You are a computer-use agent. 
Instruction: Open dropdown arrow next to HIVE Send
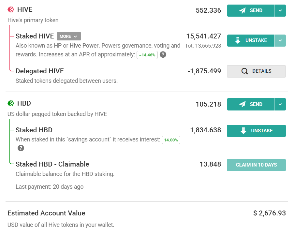click(280, 11)
